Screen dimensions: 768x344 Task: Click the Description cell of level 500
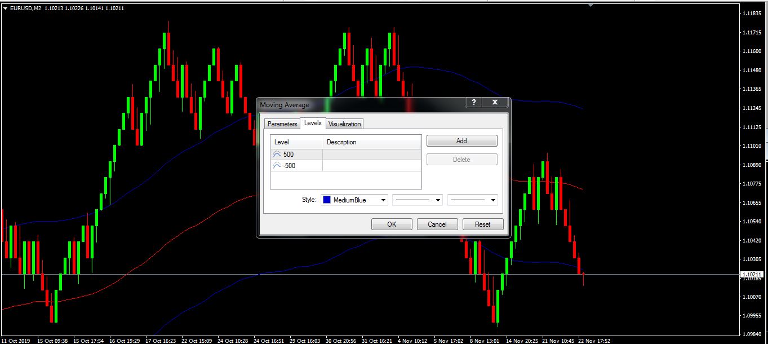(372, 154)
